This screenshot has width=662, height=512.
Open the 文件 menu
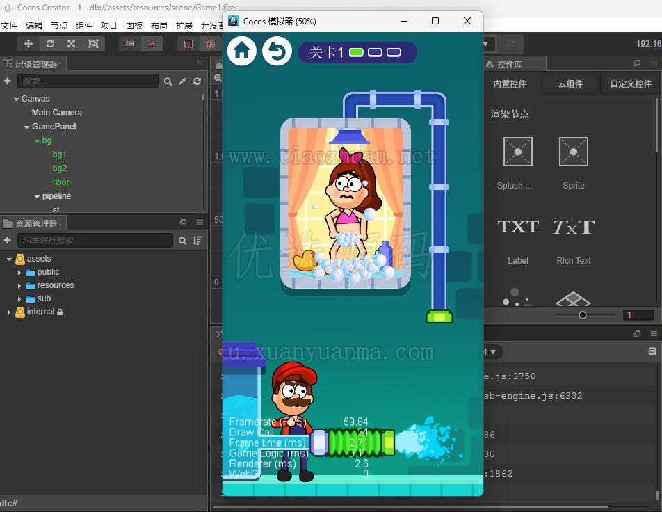pyautogui.click(x=9, y=25)
